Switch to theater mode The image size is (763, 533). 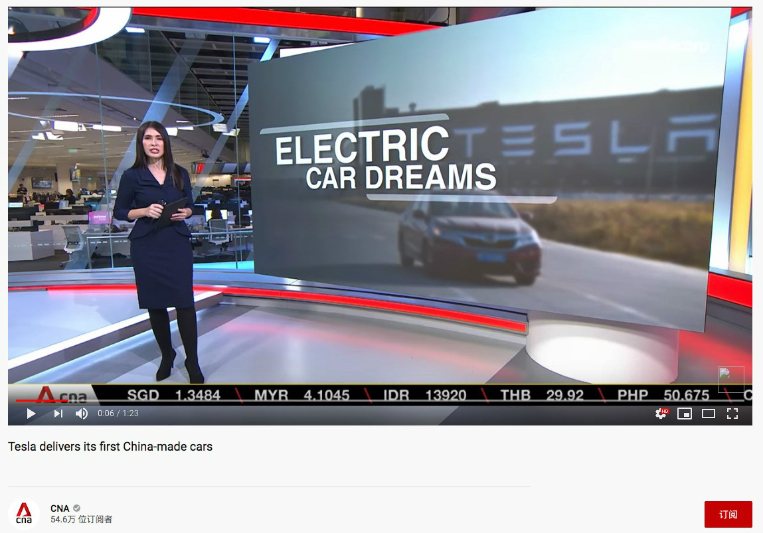(709, 414)
